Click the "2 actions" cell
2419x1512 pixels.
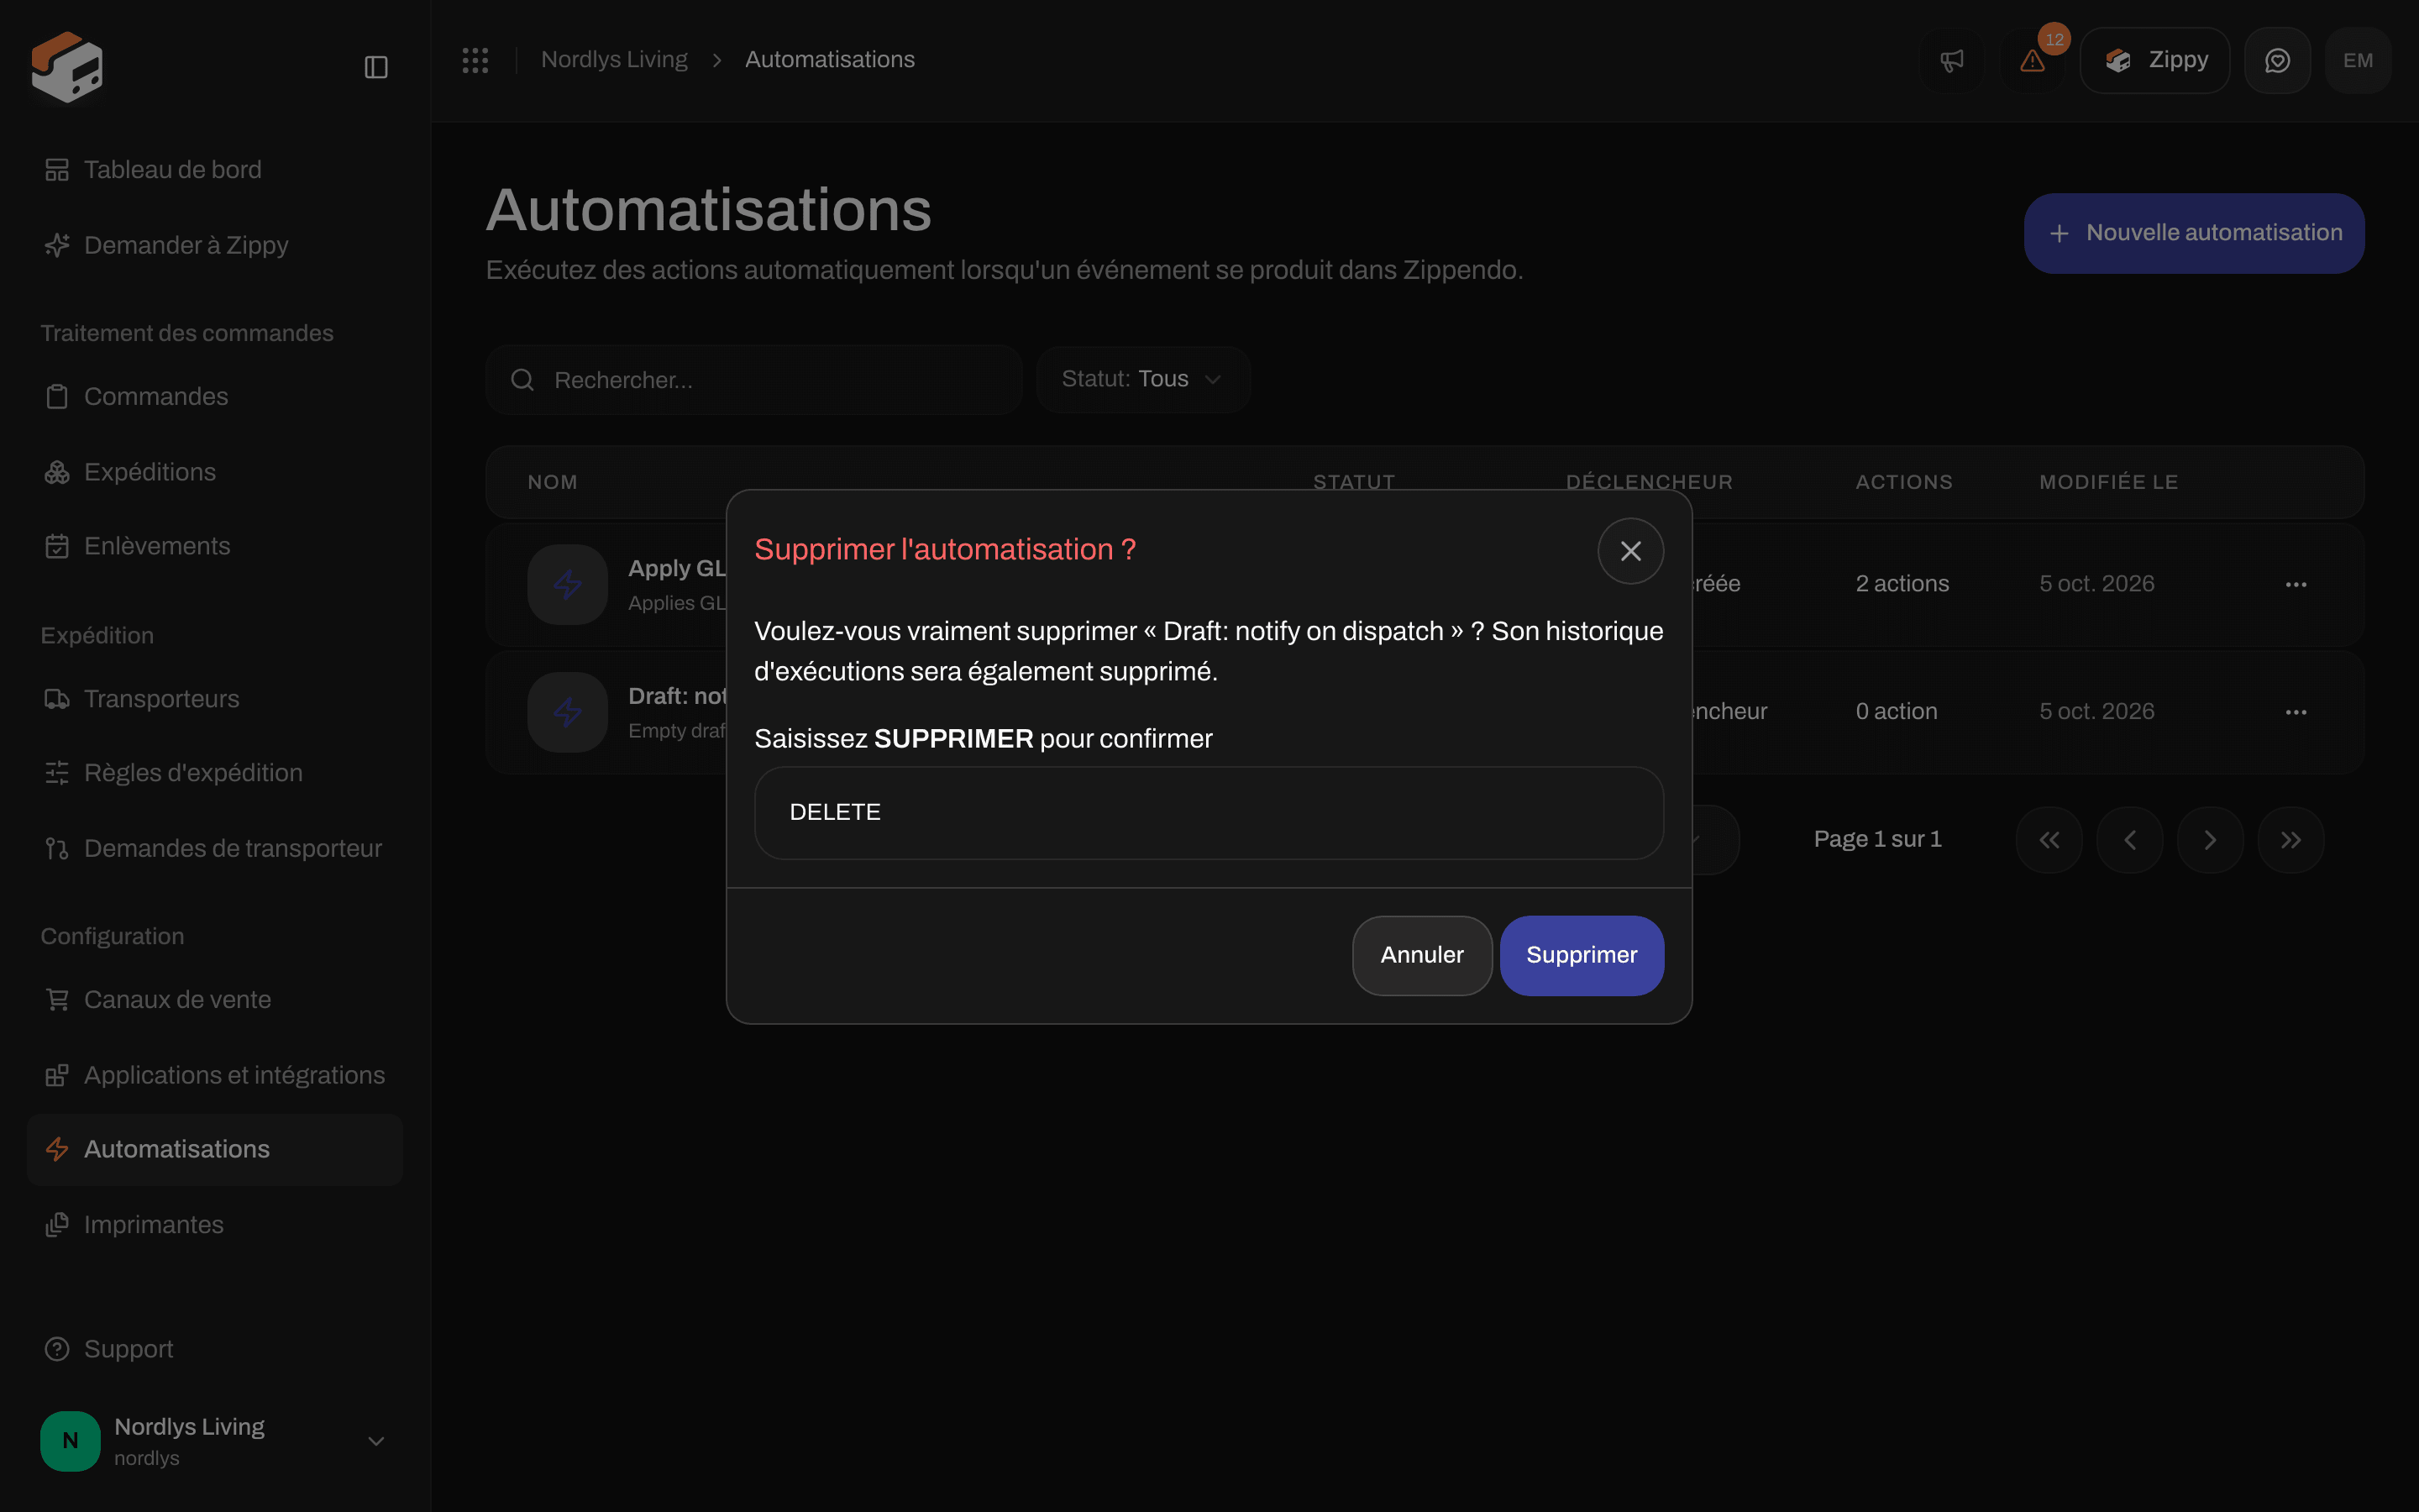[1902, 584]
